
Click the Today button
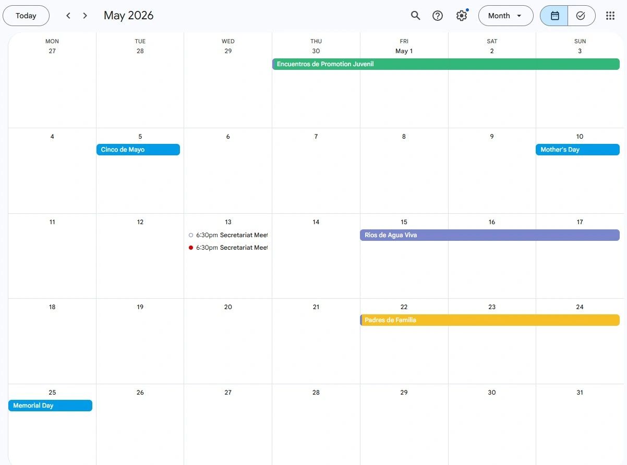tap(26, 16)
